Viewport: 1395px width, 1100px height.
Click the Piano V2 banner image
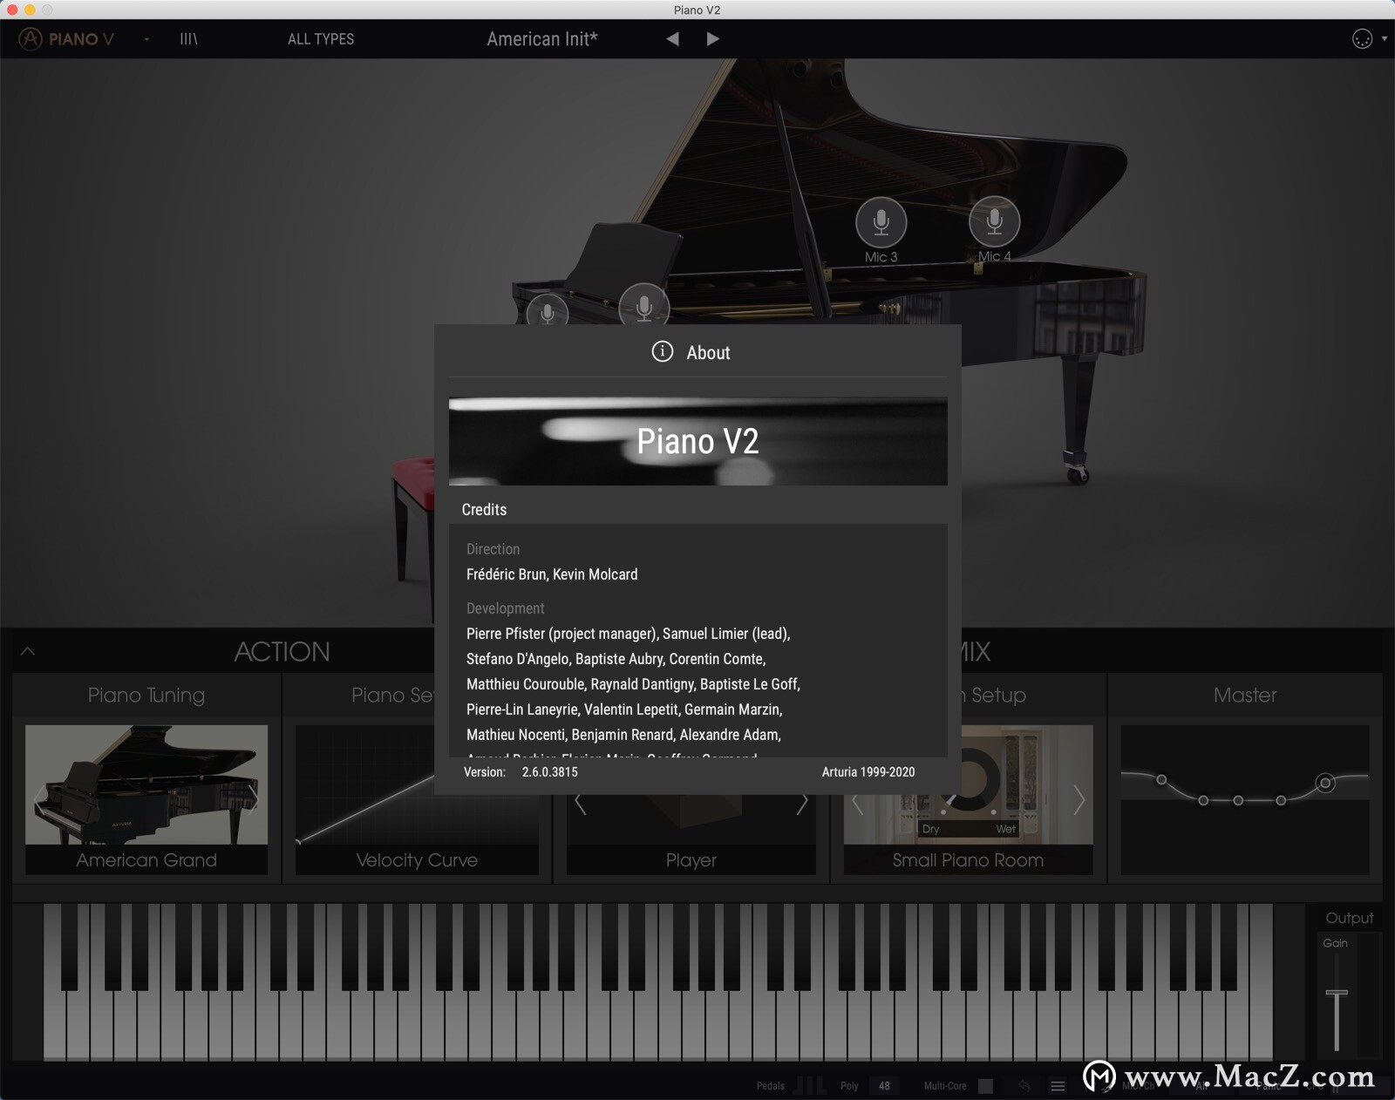coord(697,441)
